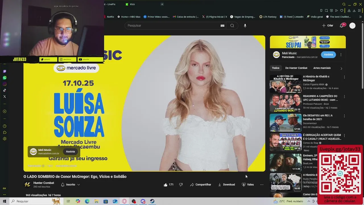Viewport: 364px width, 205px height.
Task: Select the Todos filter chip
Action: [276, 68]
